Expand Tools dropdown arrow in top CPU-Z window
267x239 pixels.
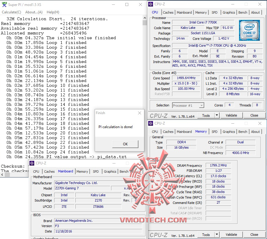pos(217,115)
